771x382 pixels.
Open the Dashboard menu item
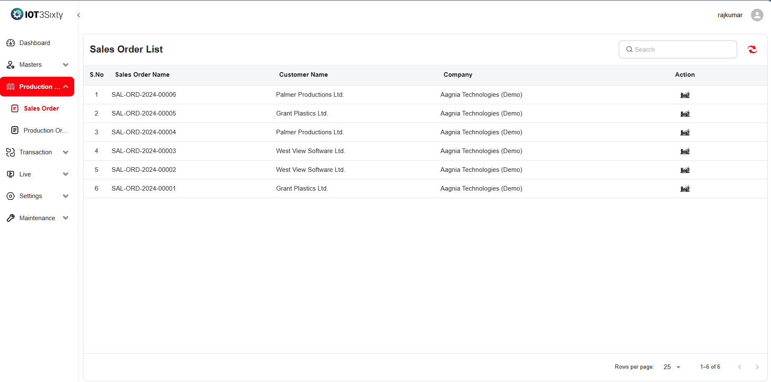tap(35, 43)
